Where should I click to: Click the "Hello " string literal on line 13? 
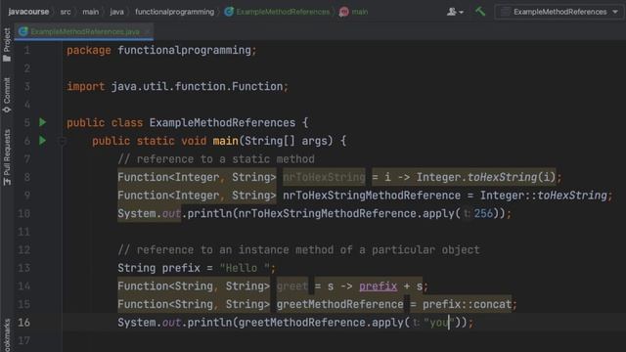click(x=245, y=268)
